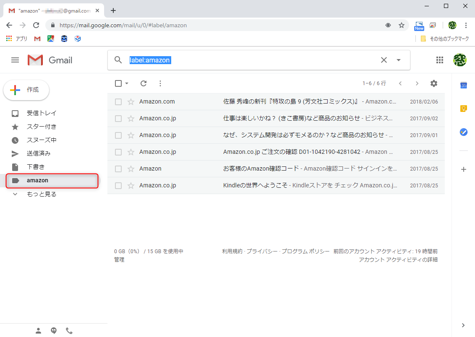475x337 pixels.
Task: Select the refresh icon above the email list
Action: [x=143, y=83]
